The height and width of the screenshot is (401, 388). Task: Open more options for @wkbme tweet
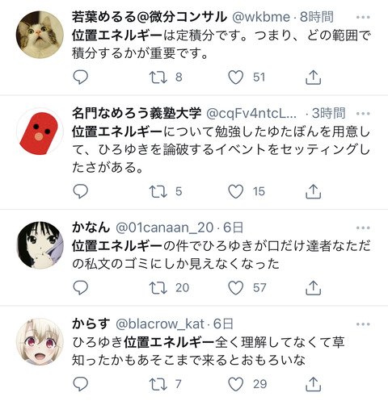[363, 18]
